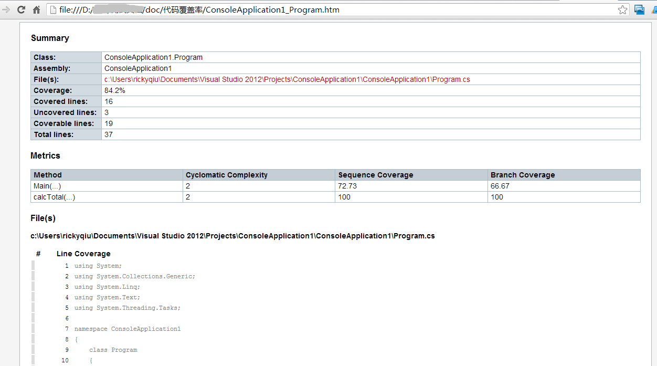Click the page icon in address bar
Viewport: 657px width, 366px height.
click(54, 10)
